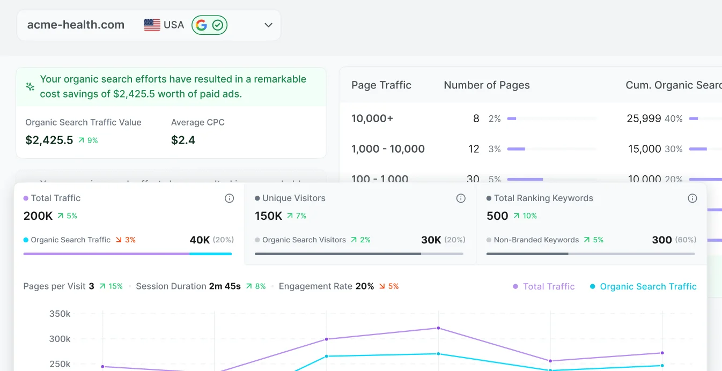This screenshot has width=722, height=371.
Task: Click the USA flag icon
Action: click(151, 24)
